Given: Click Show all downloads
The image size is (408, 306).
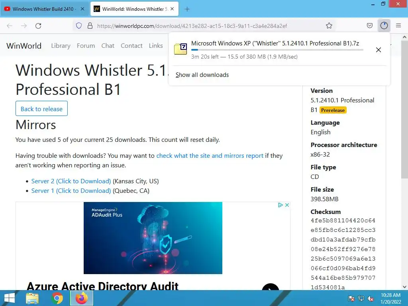Looking at the screenshot, I should point(202,75).
